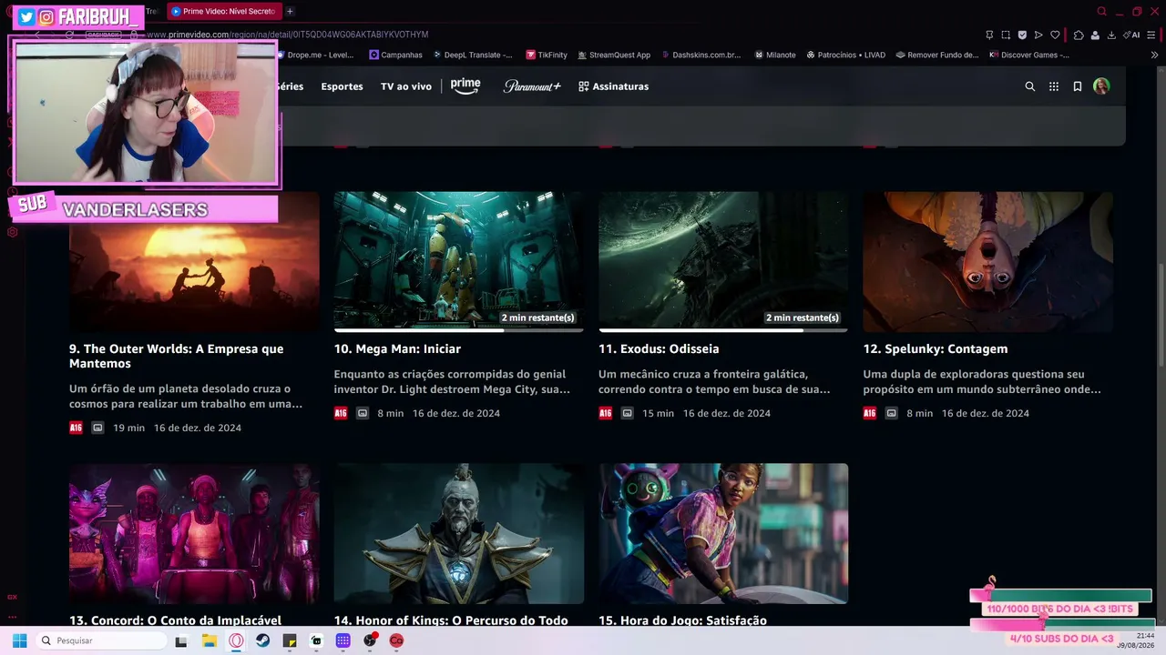The height and width of the screenshot is (655, 1166).
Task: Click the heart icon in address bar
Action: (1055, 35)
